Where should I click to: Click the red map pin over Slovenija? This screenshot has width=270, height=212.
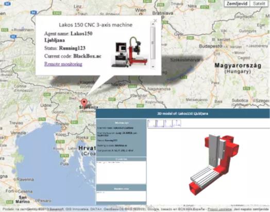click(84, 103)
